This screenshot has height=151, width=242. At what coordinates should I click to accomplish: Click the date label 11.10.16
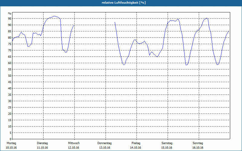pos(42,148)
